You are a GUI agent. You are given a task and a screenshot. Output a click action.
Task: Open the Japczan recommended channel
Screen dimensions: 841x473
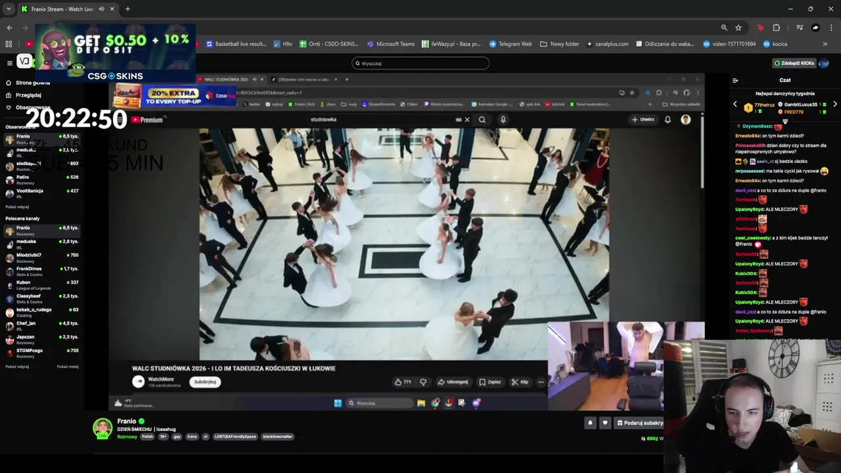pyautogui.click(x=42, y=340)
